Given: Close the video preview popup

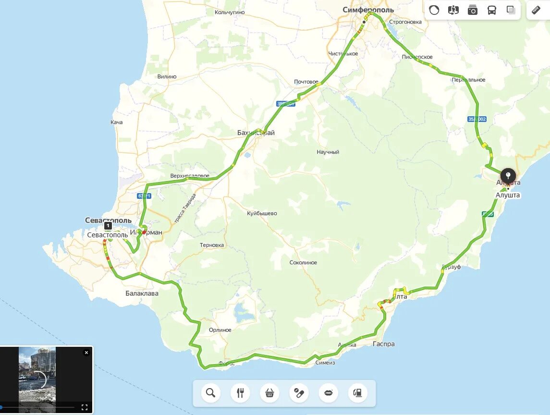Looking at the screenshot, I should (86, 353).
